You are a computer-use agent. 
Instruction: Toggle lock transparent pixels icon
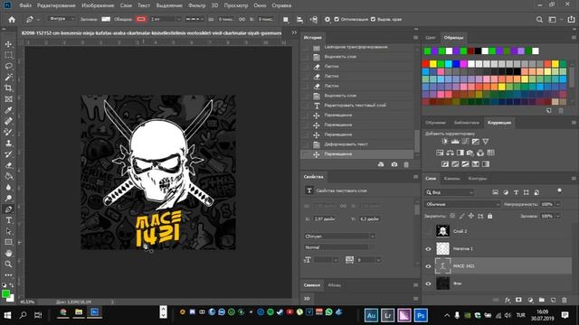pos(452,216)
